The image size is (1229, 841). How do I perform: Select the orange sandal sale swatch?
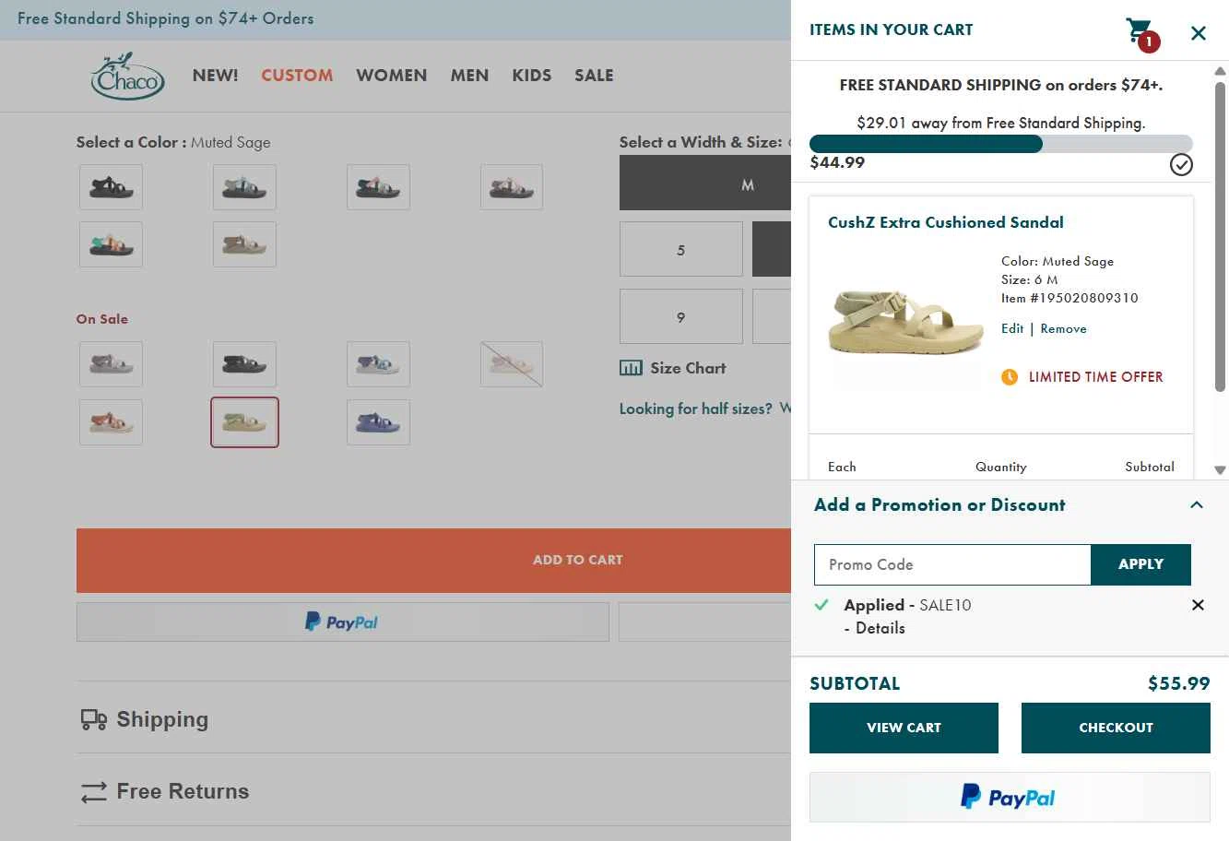(111, 422)
